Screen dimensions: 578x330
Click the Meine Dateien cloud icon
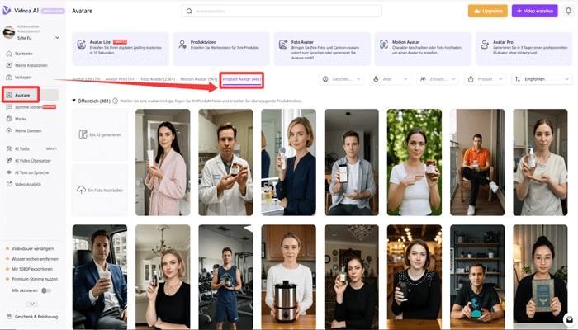click(x=9, y=130)
